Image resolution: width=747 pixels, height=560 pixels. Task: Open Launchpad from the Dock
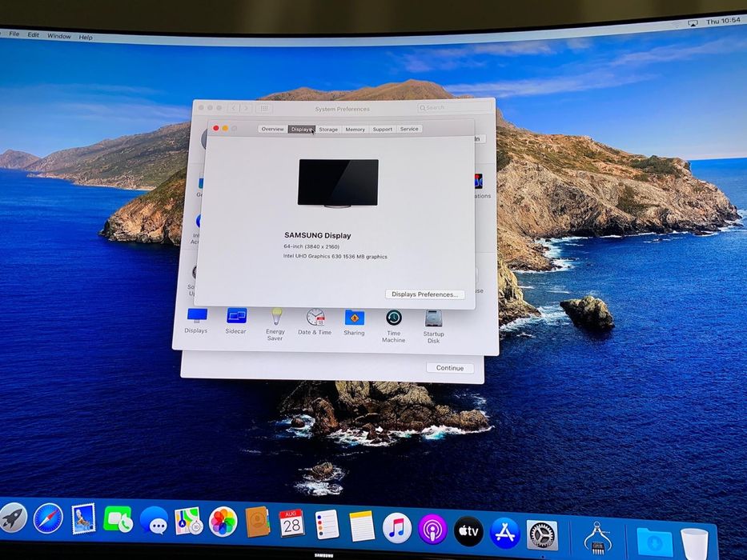click(12, 517)
